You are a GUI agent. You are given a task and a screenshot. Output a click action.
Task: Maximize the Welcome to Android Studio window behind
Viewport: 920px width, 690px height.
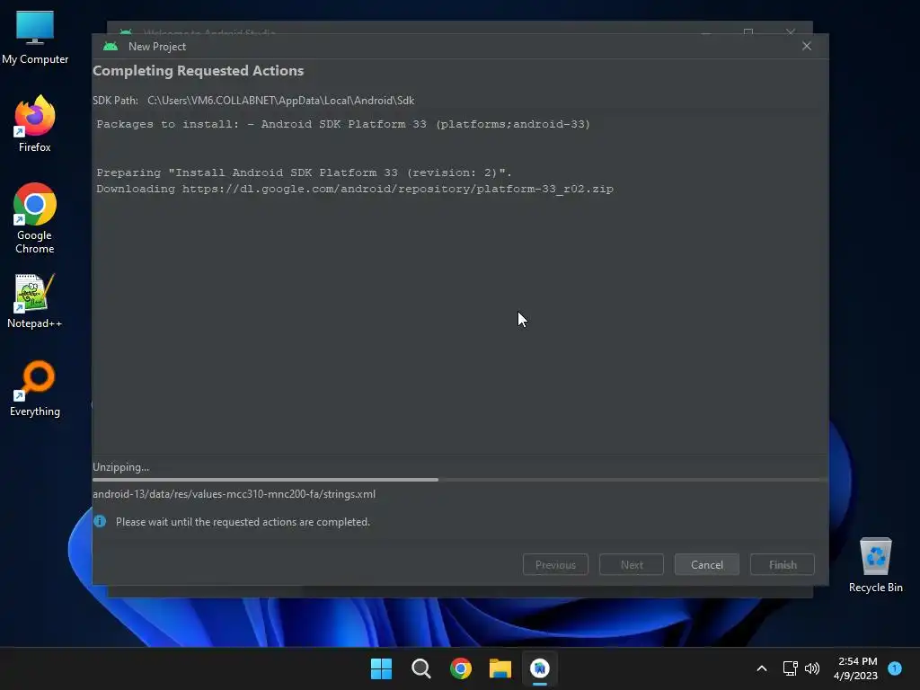click(748, 31)
